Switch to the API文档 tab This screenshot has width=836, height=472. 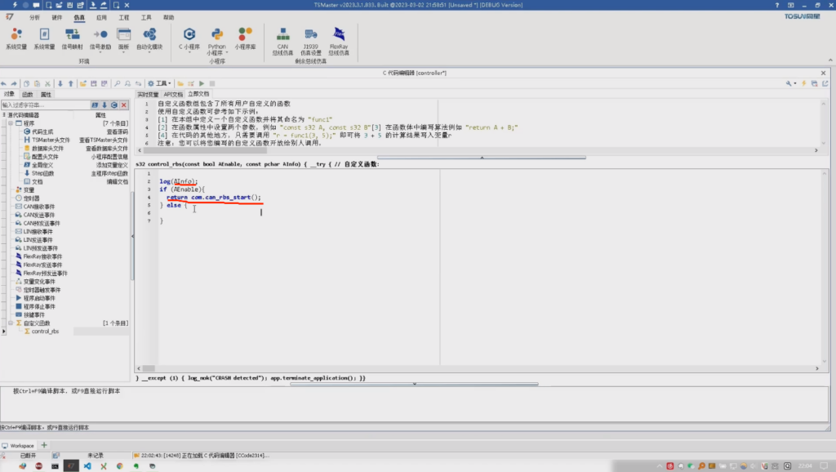point(174,92)
